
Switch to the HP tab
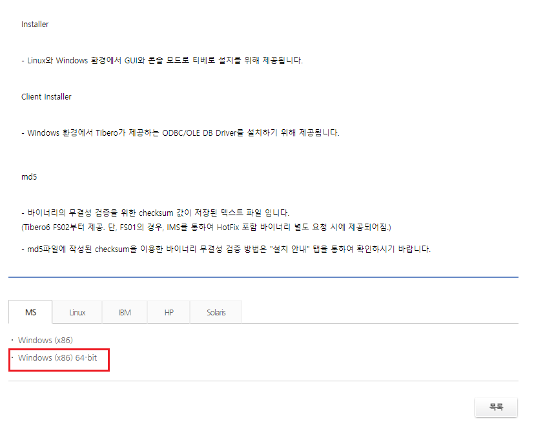pyautogui.click(x=169, y=312)
